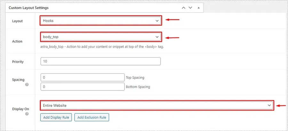
Task: Click the Priority input field
Action: pyautogui.click(x=101, y=61)
